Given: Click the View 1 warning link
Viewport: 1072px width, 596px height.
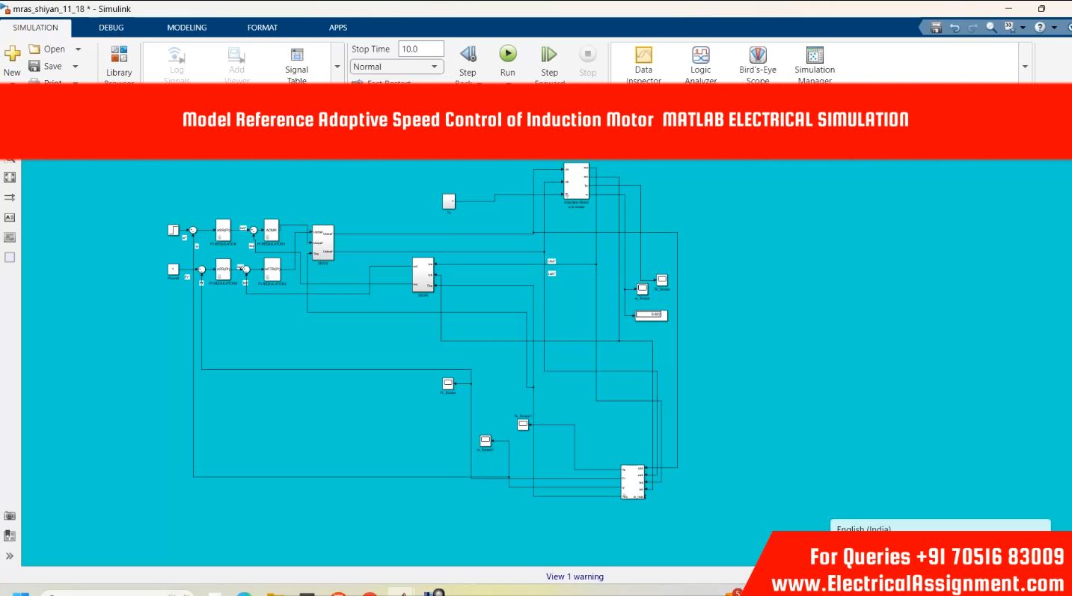Looking at the screenshot, I should [575, 577].
